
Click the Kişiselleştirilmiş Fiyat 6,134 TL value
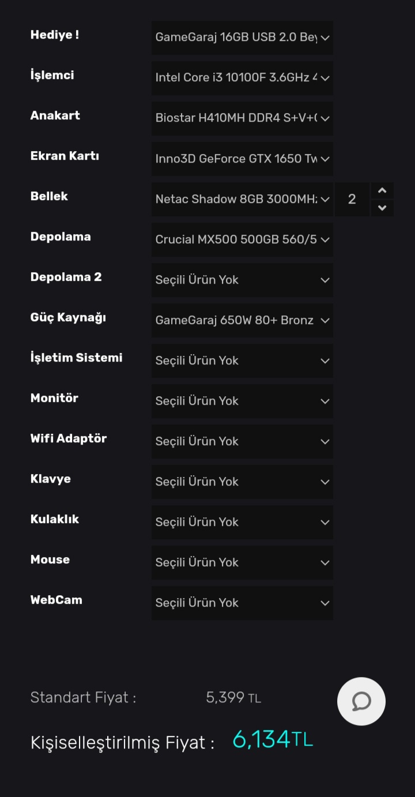272,740
